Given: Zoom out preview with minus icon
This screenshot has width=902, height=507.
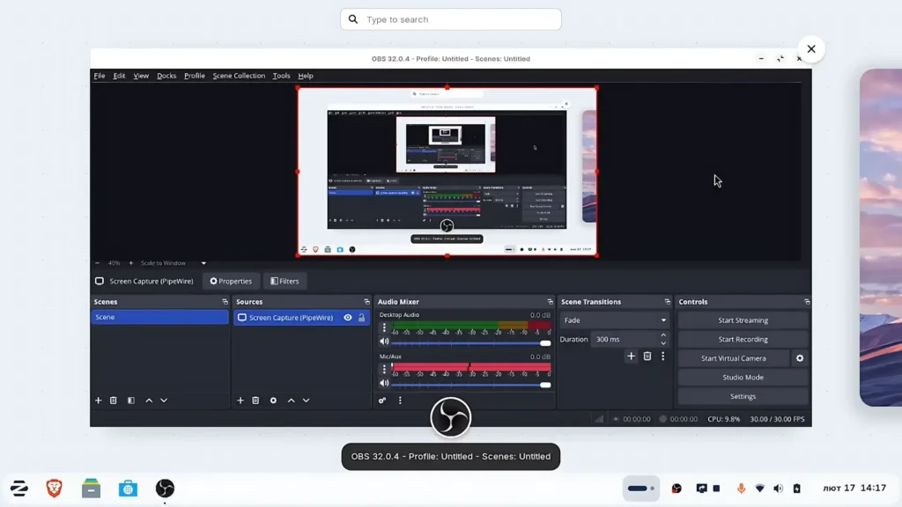Looking at the screenshot, I should coord(97,263).
